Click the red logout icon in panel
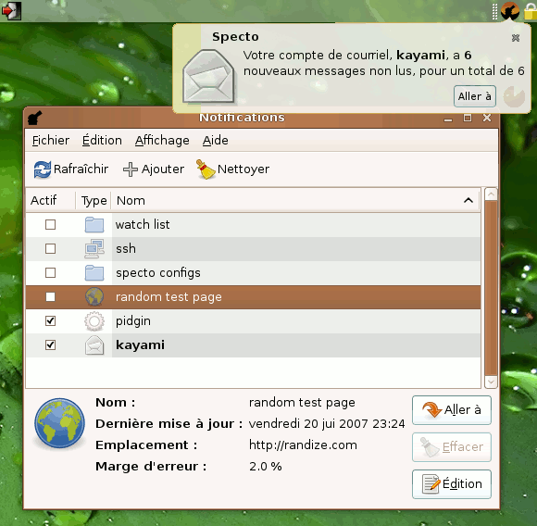Screen dimensions: 537x526 (x=11, y=10)
